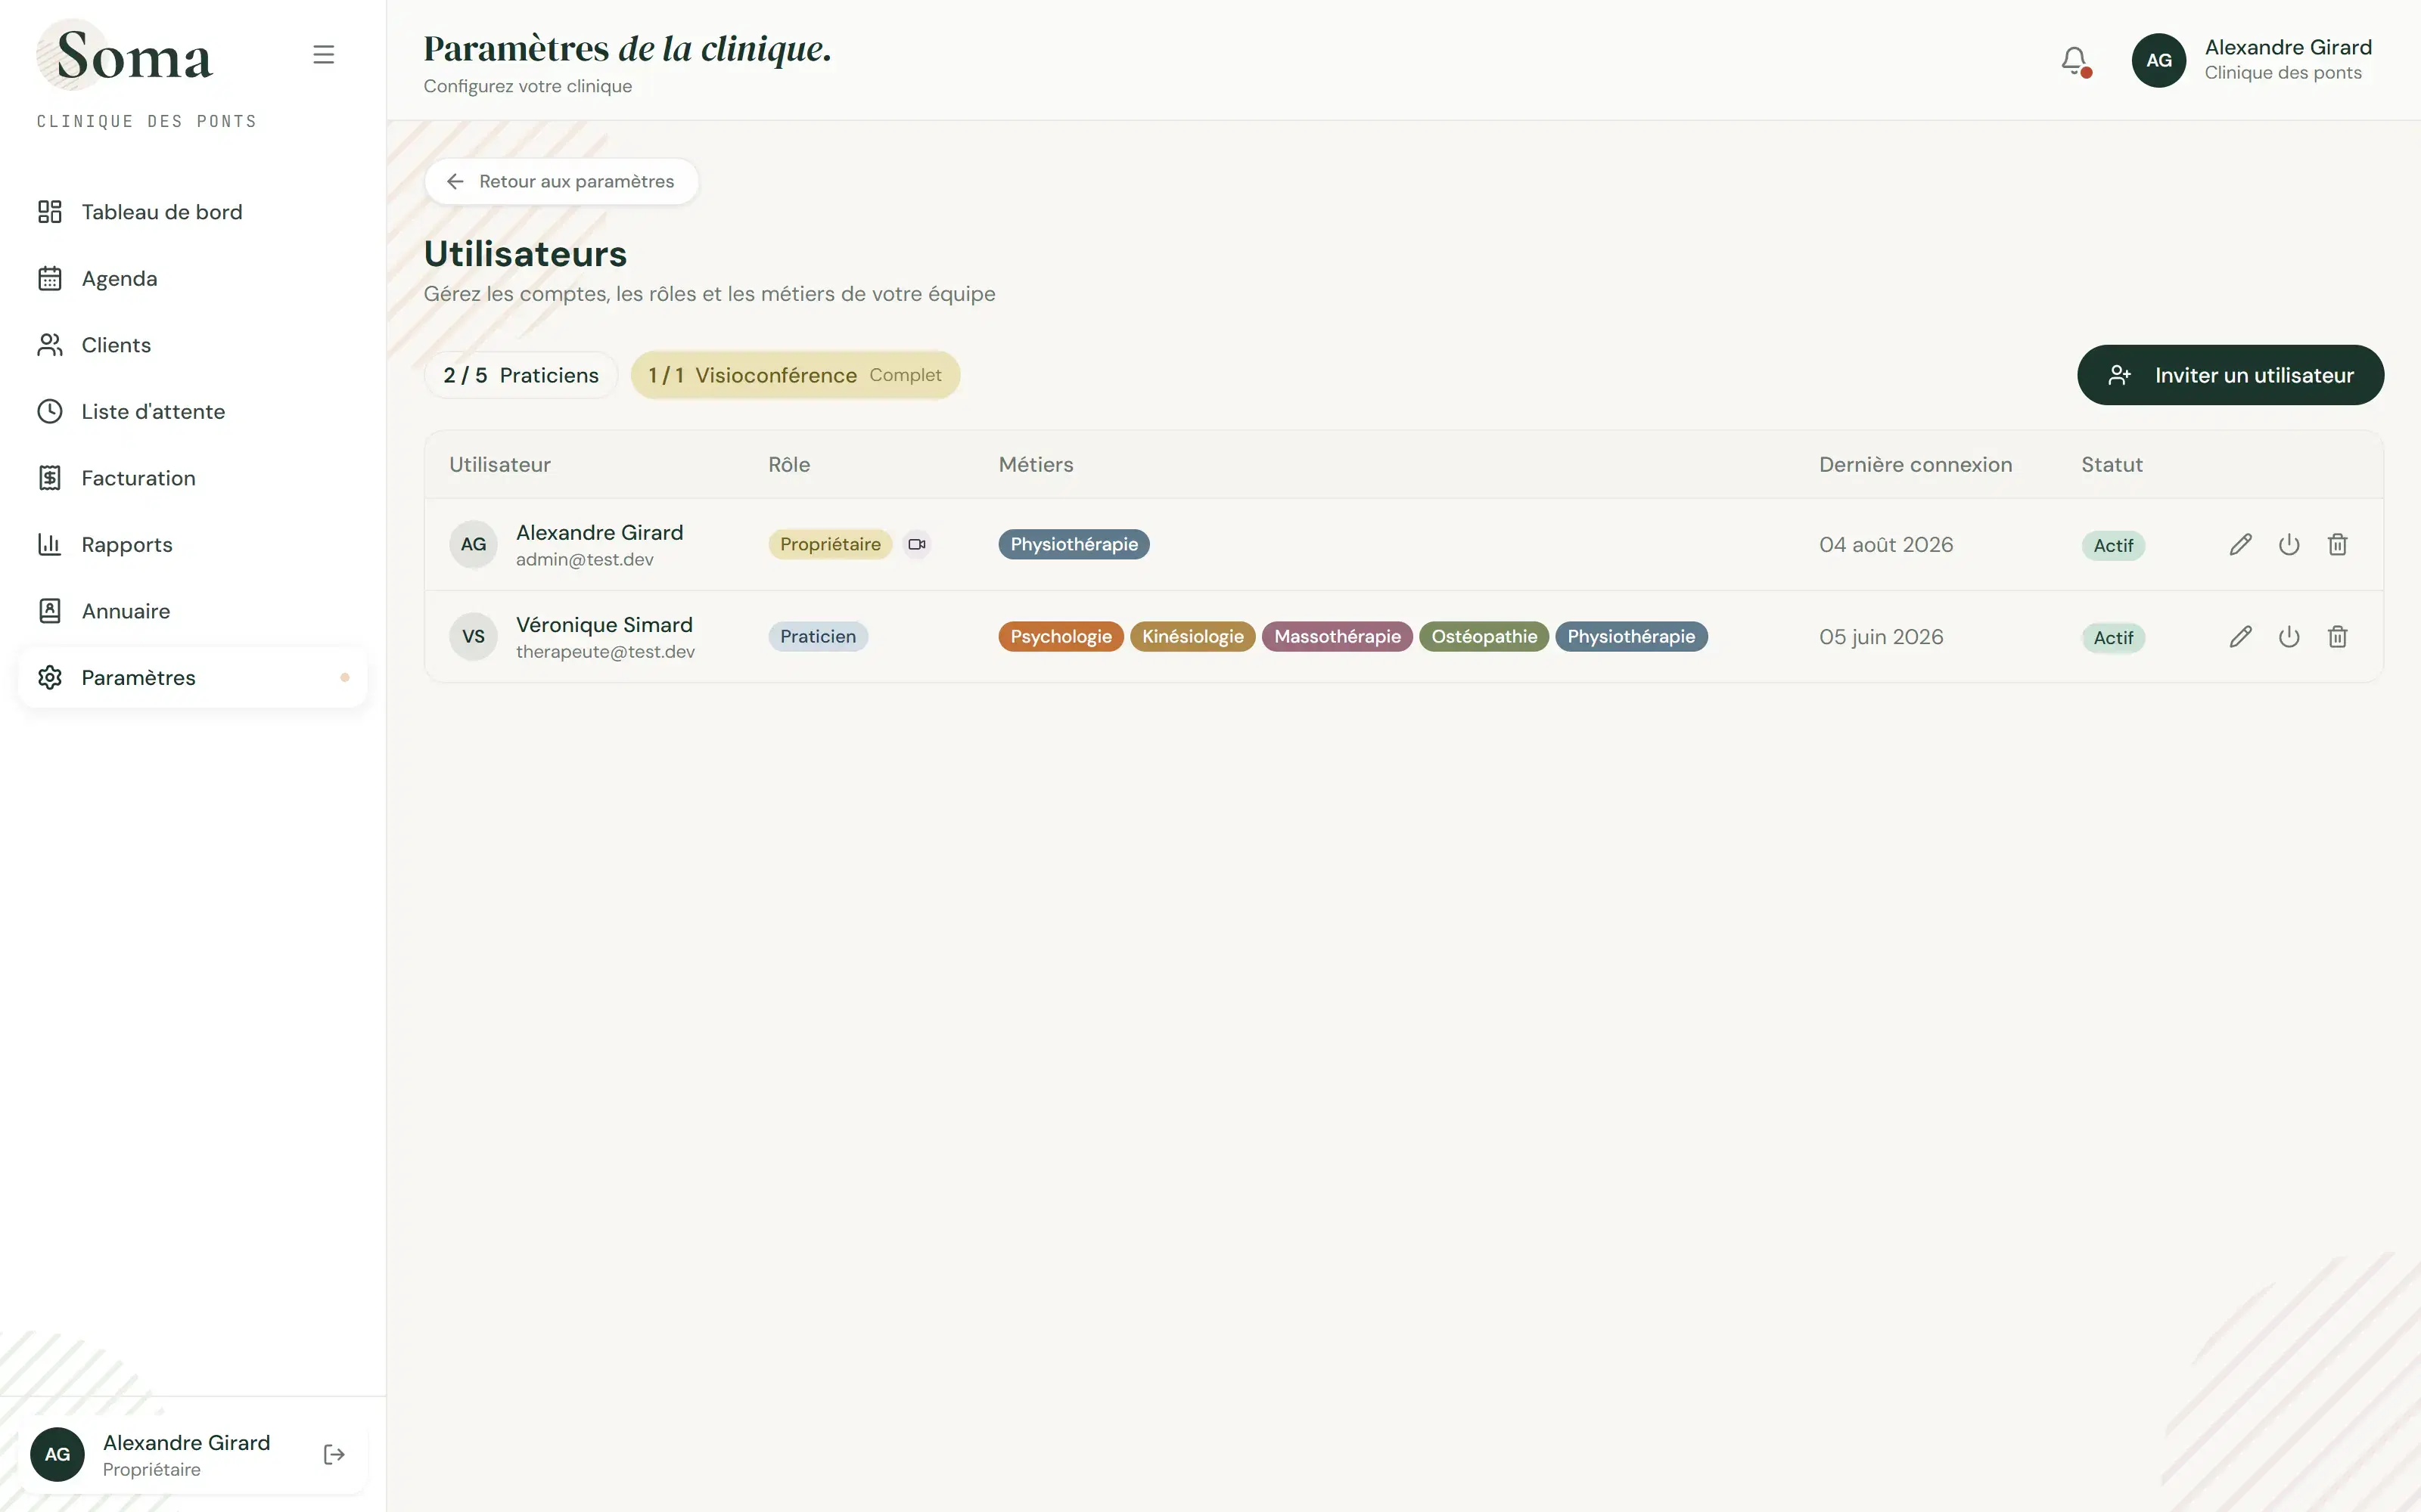Deactivate Véronique Simard with the power icon
This screenshot has height=1512, width=2421.
pos(2289,636)
